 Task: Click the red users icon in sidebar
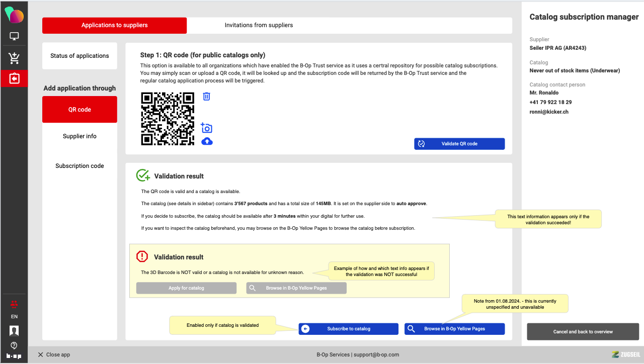[x=14, y=303]
